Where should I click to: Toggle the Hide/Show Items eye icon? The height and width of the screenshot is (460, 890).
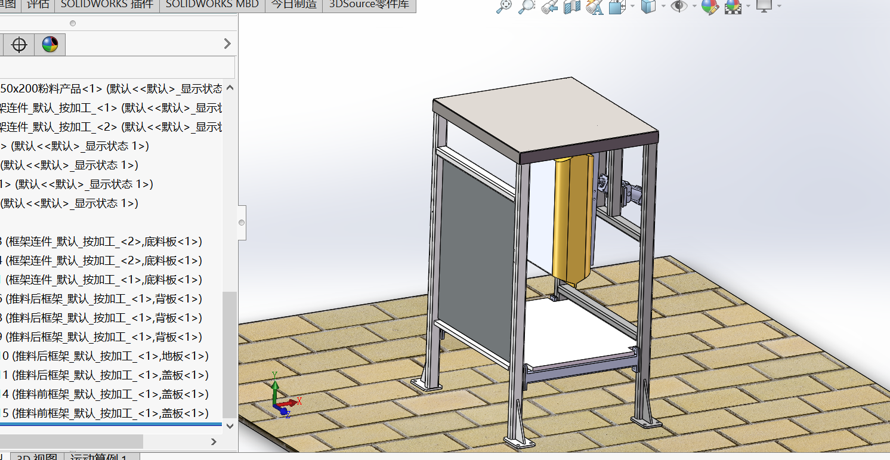[x=679, y=7]
